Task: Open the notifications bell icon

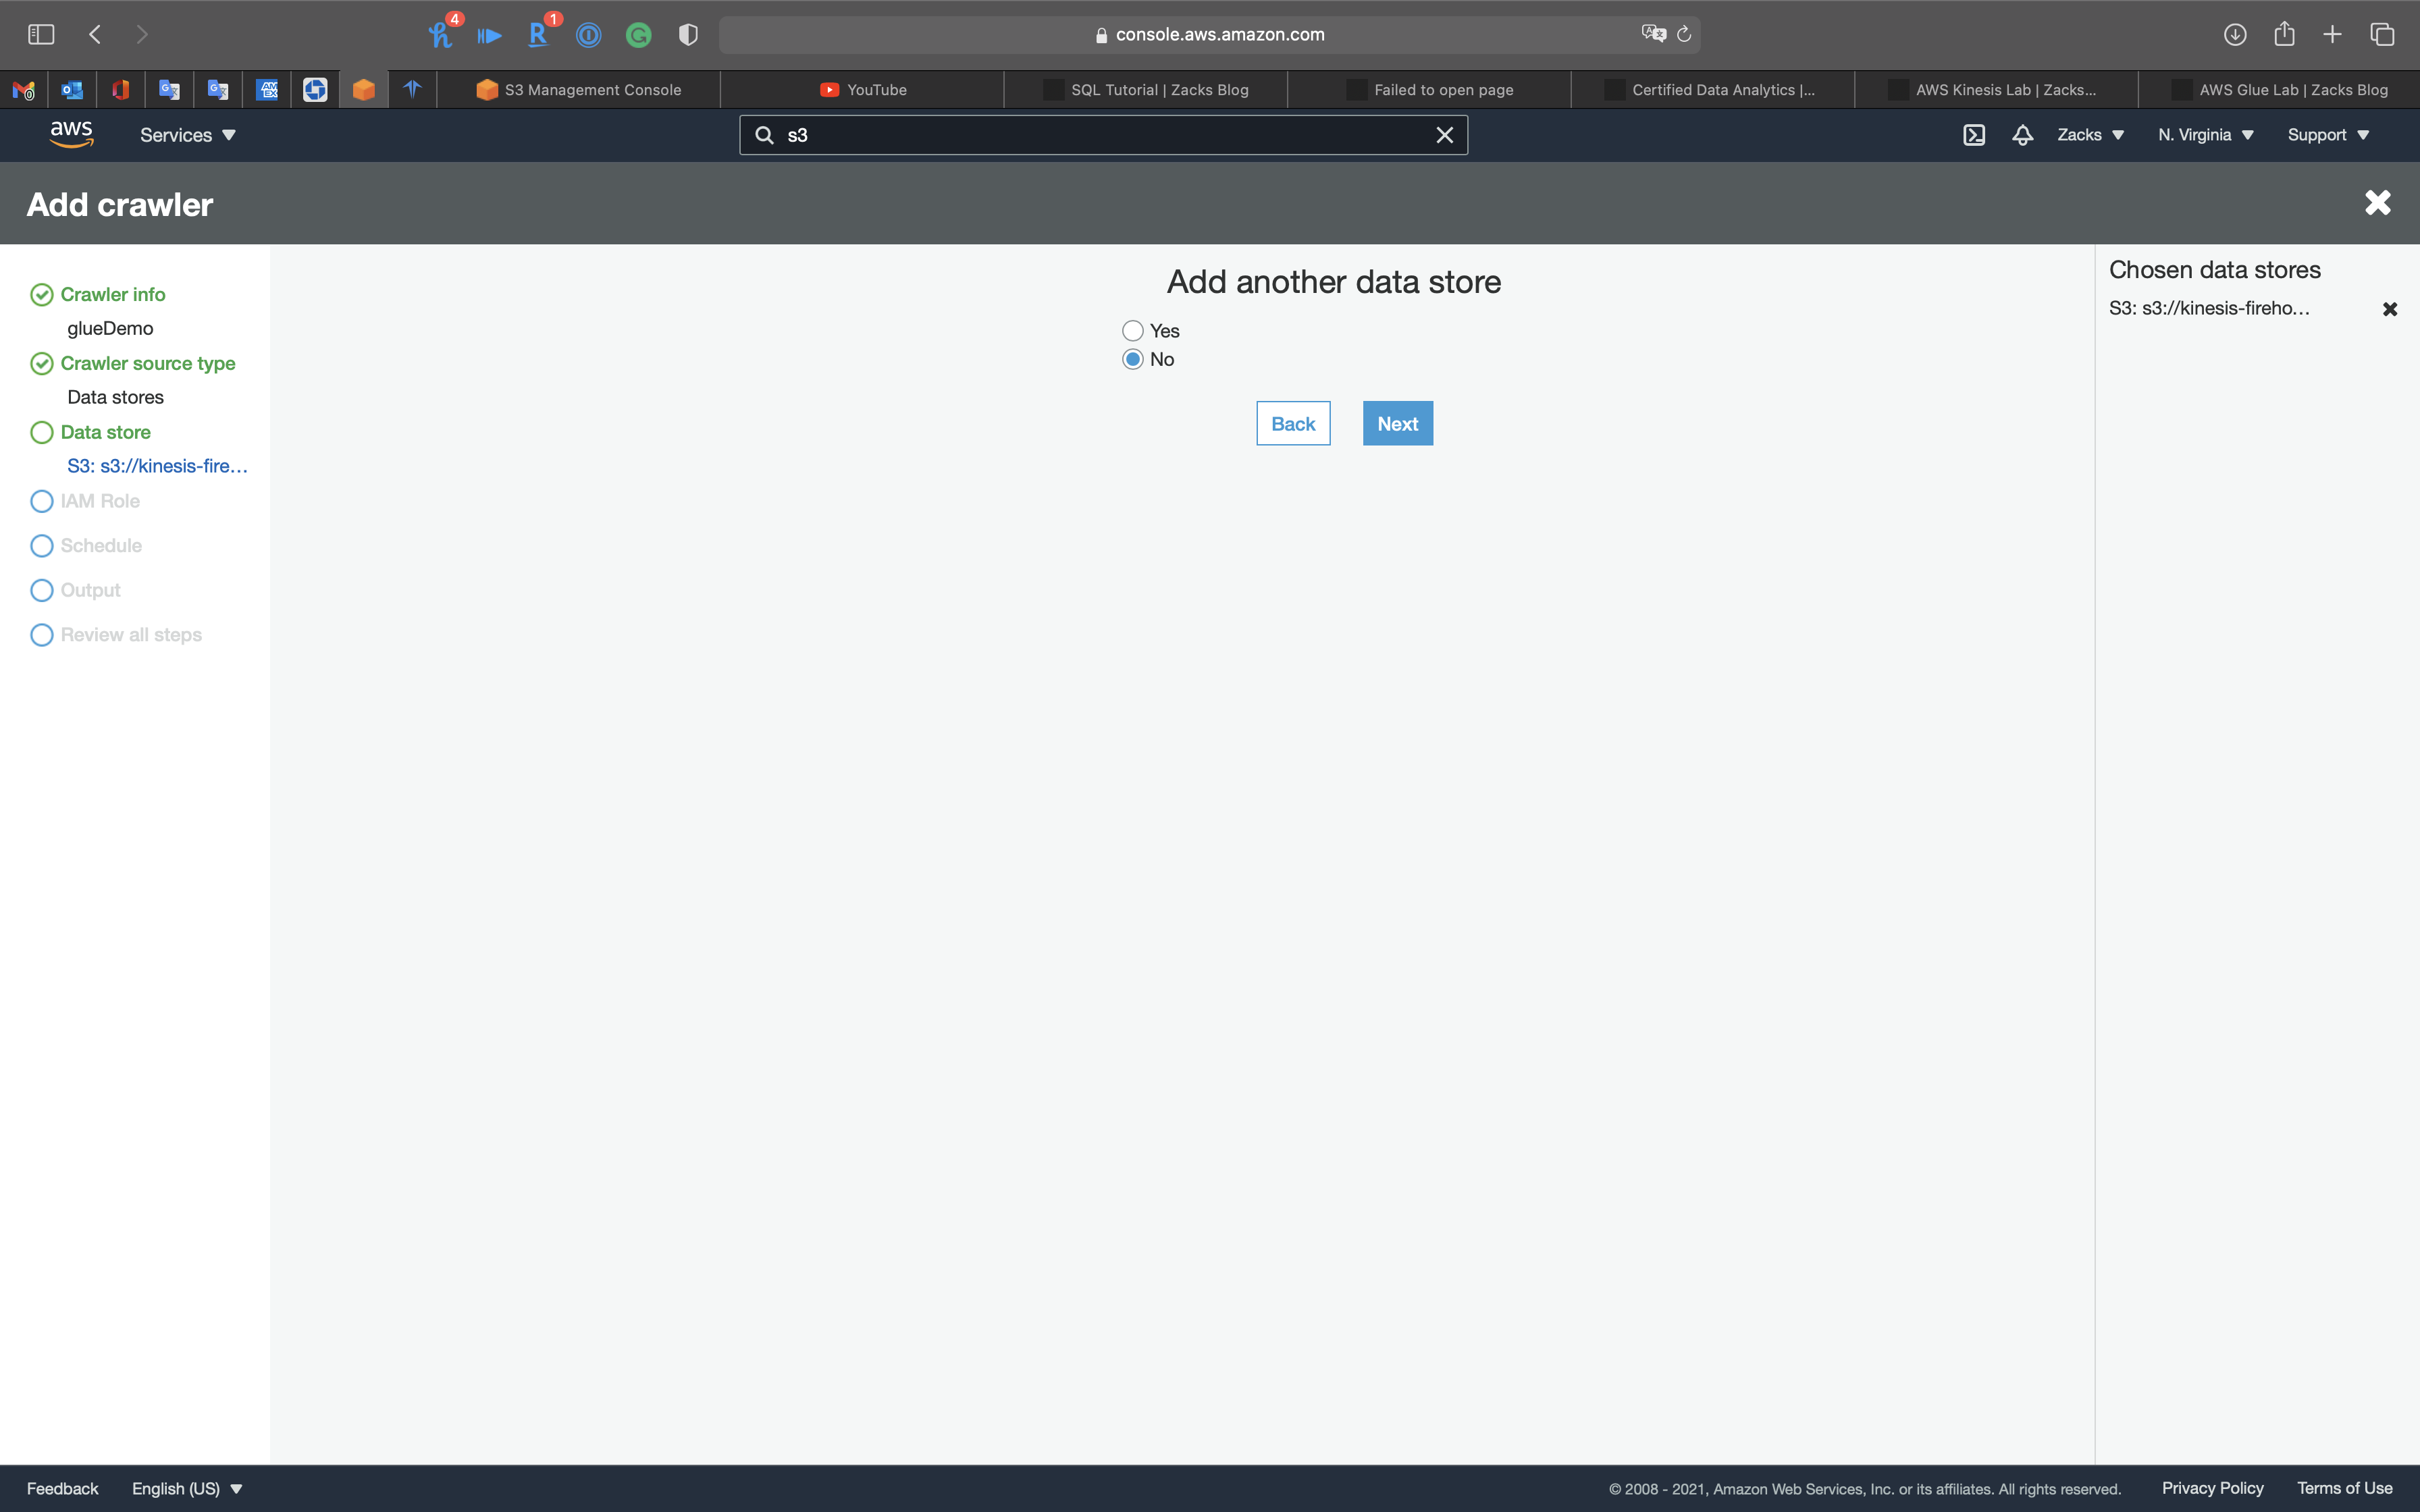Action: point(2022,135)
